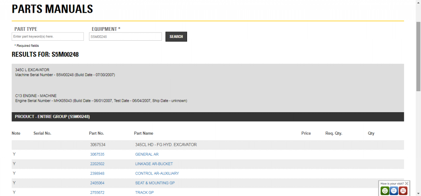The width and height of the screenshot is (421, 196).
Task: Open part number 2398948 link
Action: point(97,173)
